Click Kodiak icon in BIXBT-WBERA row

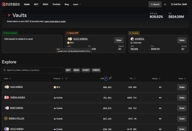[x=55, y=108]
